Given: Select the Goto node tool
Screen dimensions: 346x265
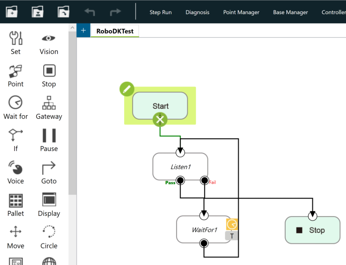Looking at the screenshot, I should (49, 172).
